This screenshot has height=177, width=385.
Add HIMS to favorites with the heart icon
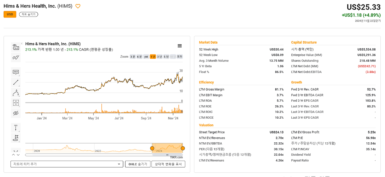(78, 6)
